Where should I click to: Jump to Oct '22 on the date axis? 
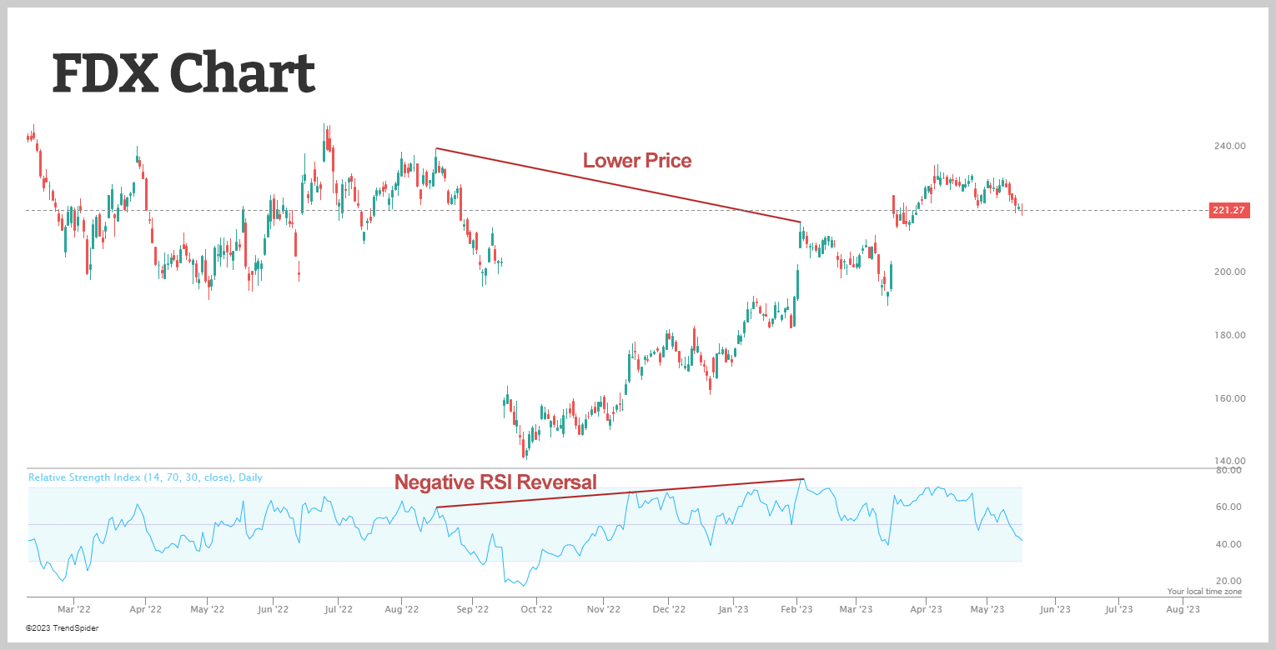click(x=536, y=609)
